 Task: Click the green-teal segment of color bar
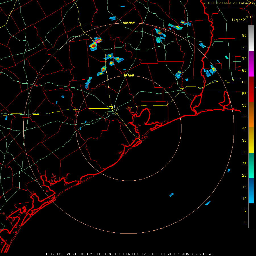pos(251,165)
